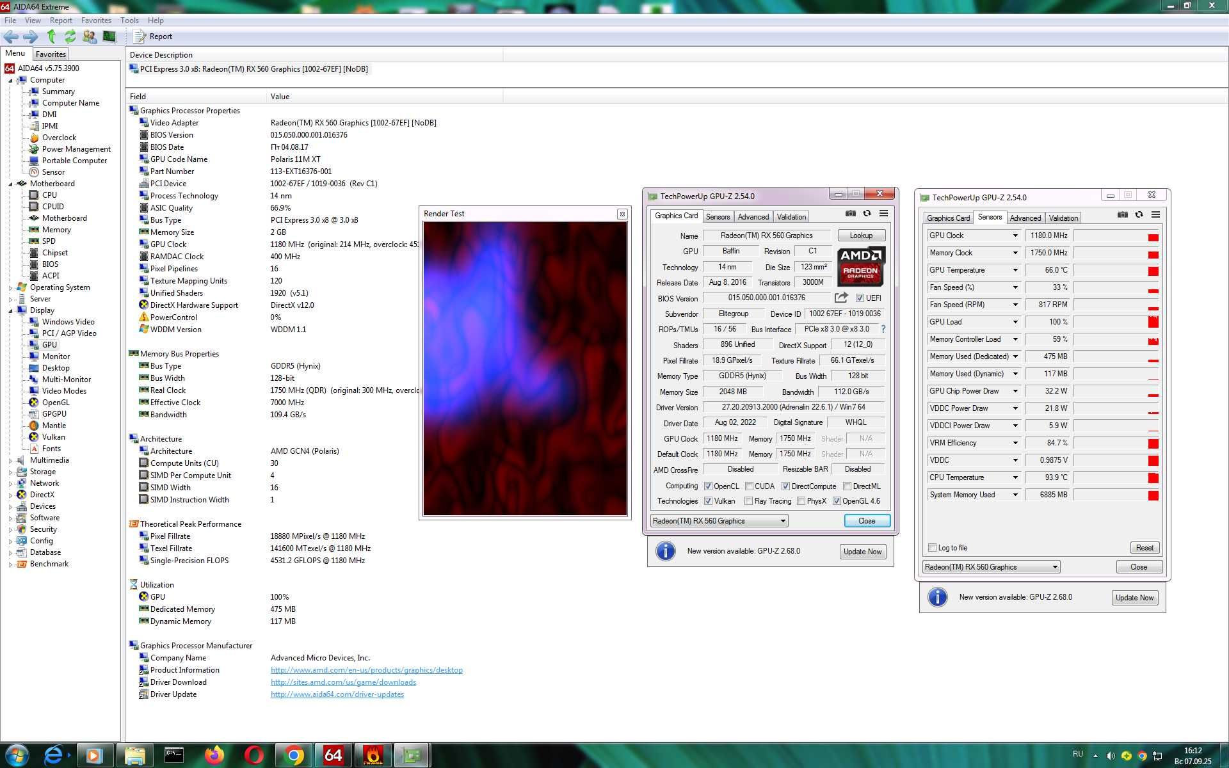The width and height of the screenshot is (1229, 768).
Task: Open the Windows Start menu
Action: pos(17,756)
